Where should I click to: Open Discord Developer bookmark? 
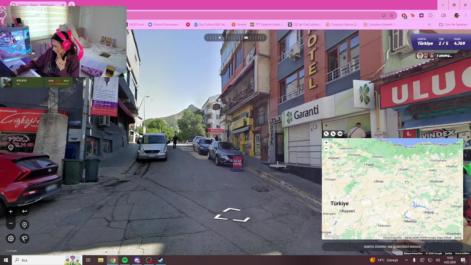(x=164, y=25)
